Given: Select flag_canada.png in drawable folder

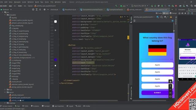Looking at the screenshot, I should click(x=17, y=26).
